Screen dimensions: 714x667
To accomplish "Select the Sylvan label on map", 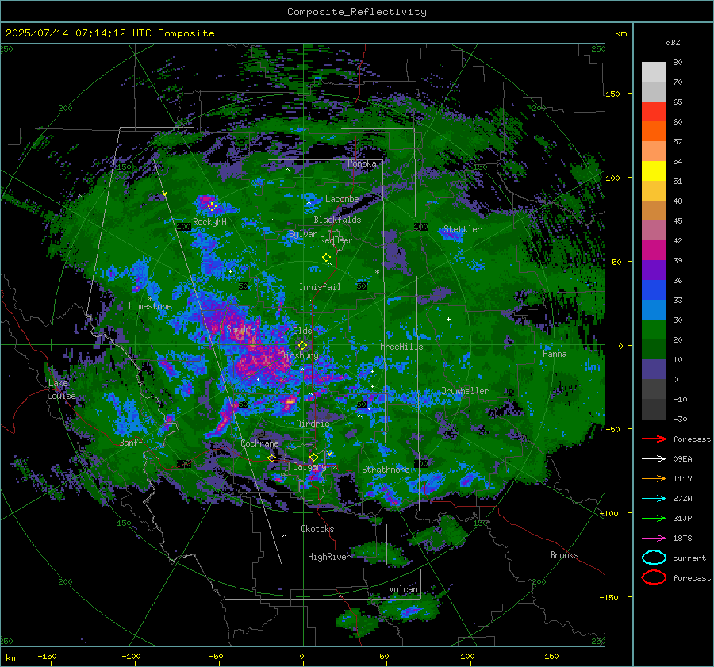I will coord(303,234).
